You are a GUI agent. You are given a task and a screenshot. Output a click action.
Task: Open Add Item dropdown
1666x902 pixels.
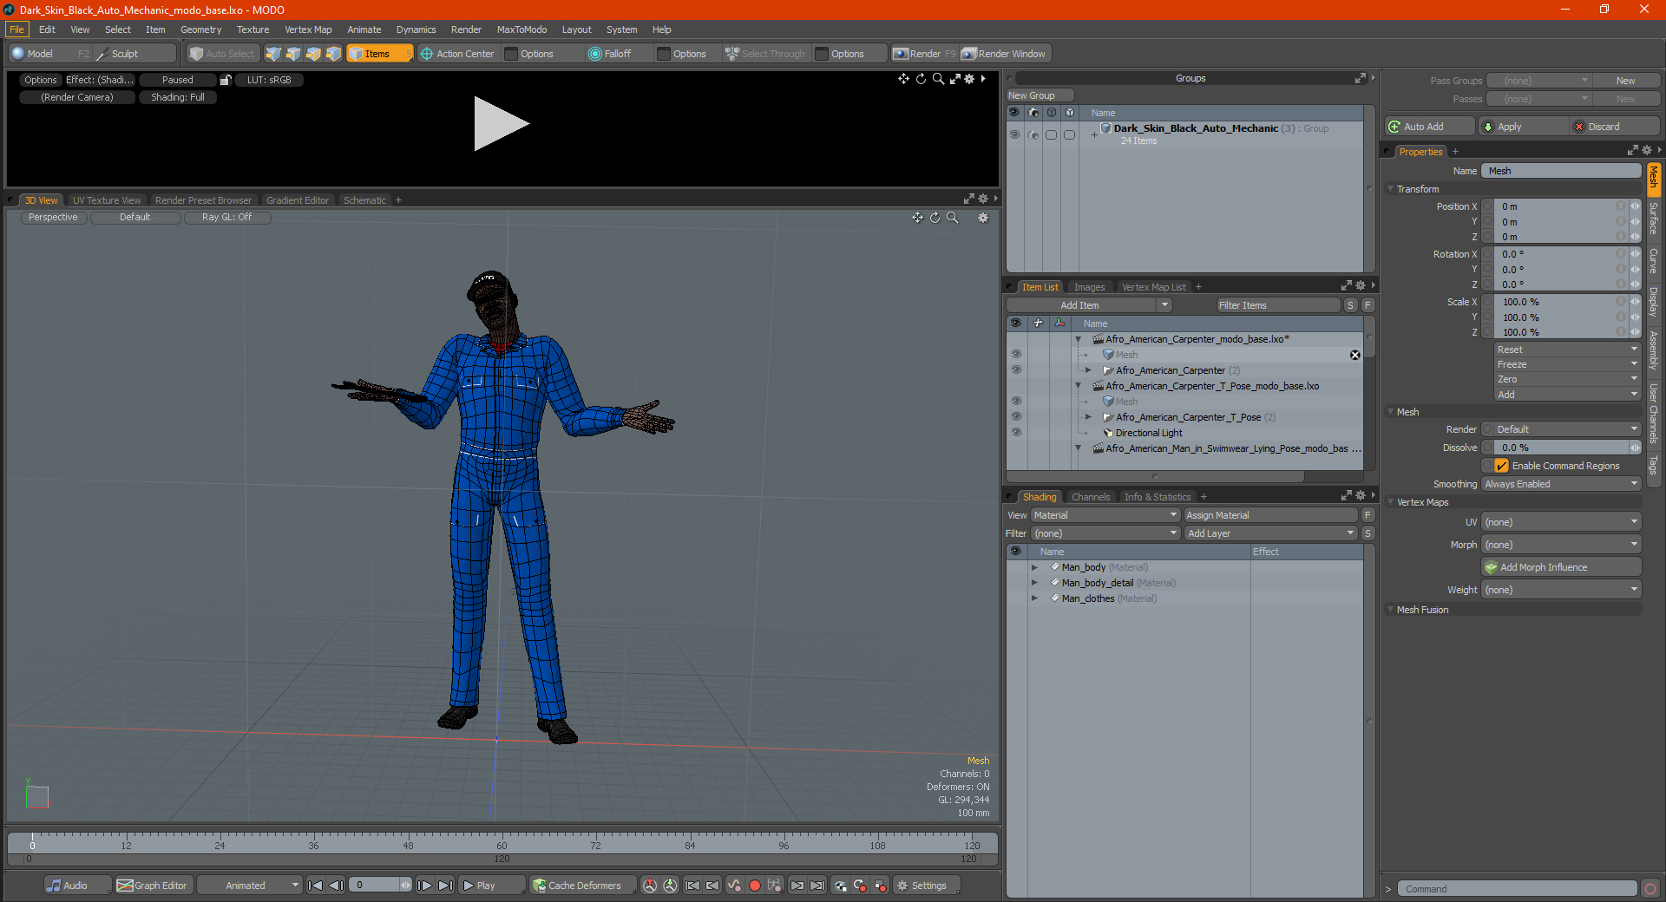[x=1090, y=305]
